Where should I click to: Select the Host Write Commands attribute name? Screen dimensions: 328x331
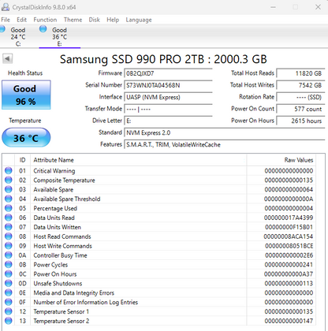pos(62,246)
